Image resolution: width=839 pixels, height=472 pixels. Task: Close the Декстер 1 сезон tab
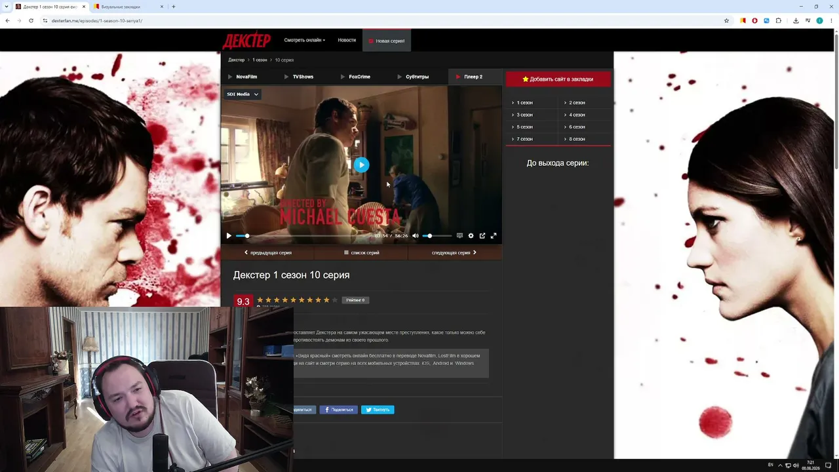coord(83,7)
